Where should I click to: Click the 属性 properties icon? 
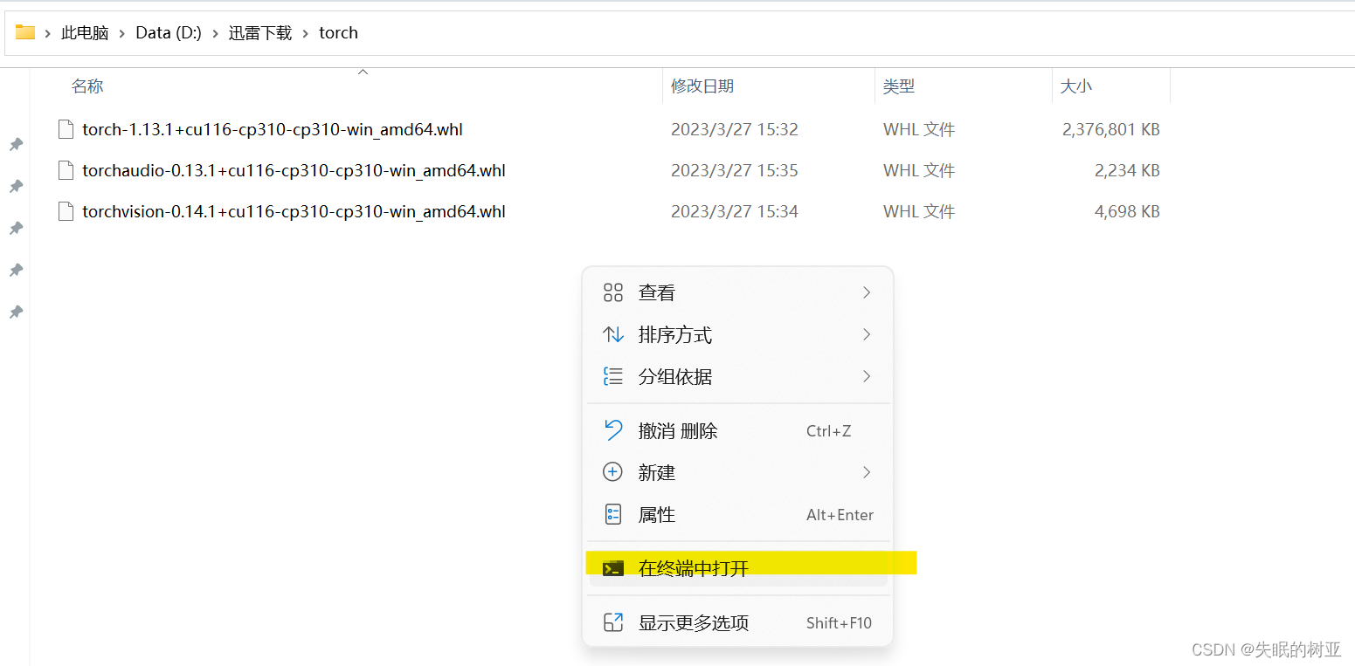pyautogui.click(x=613, y=514)
